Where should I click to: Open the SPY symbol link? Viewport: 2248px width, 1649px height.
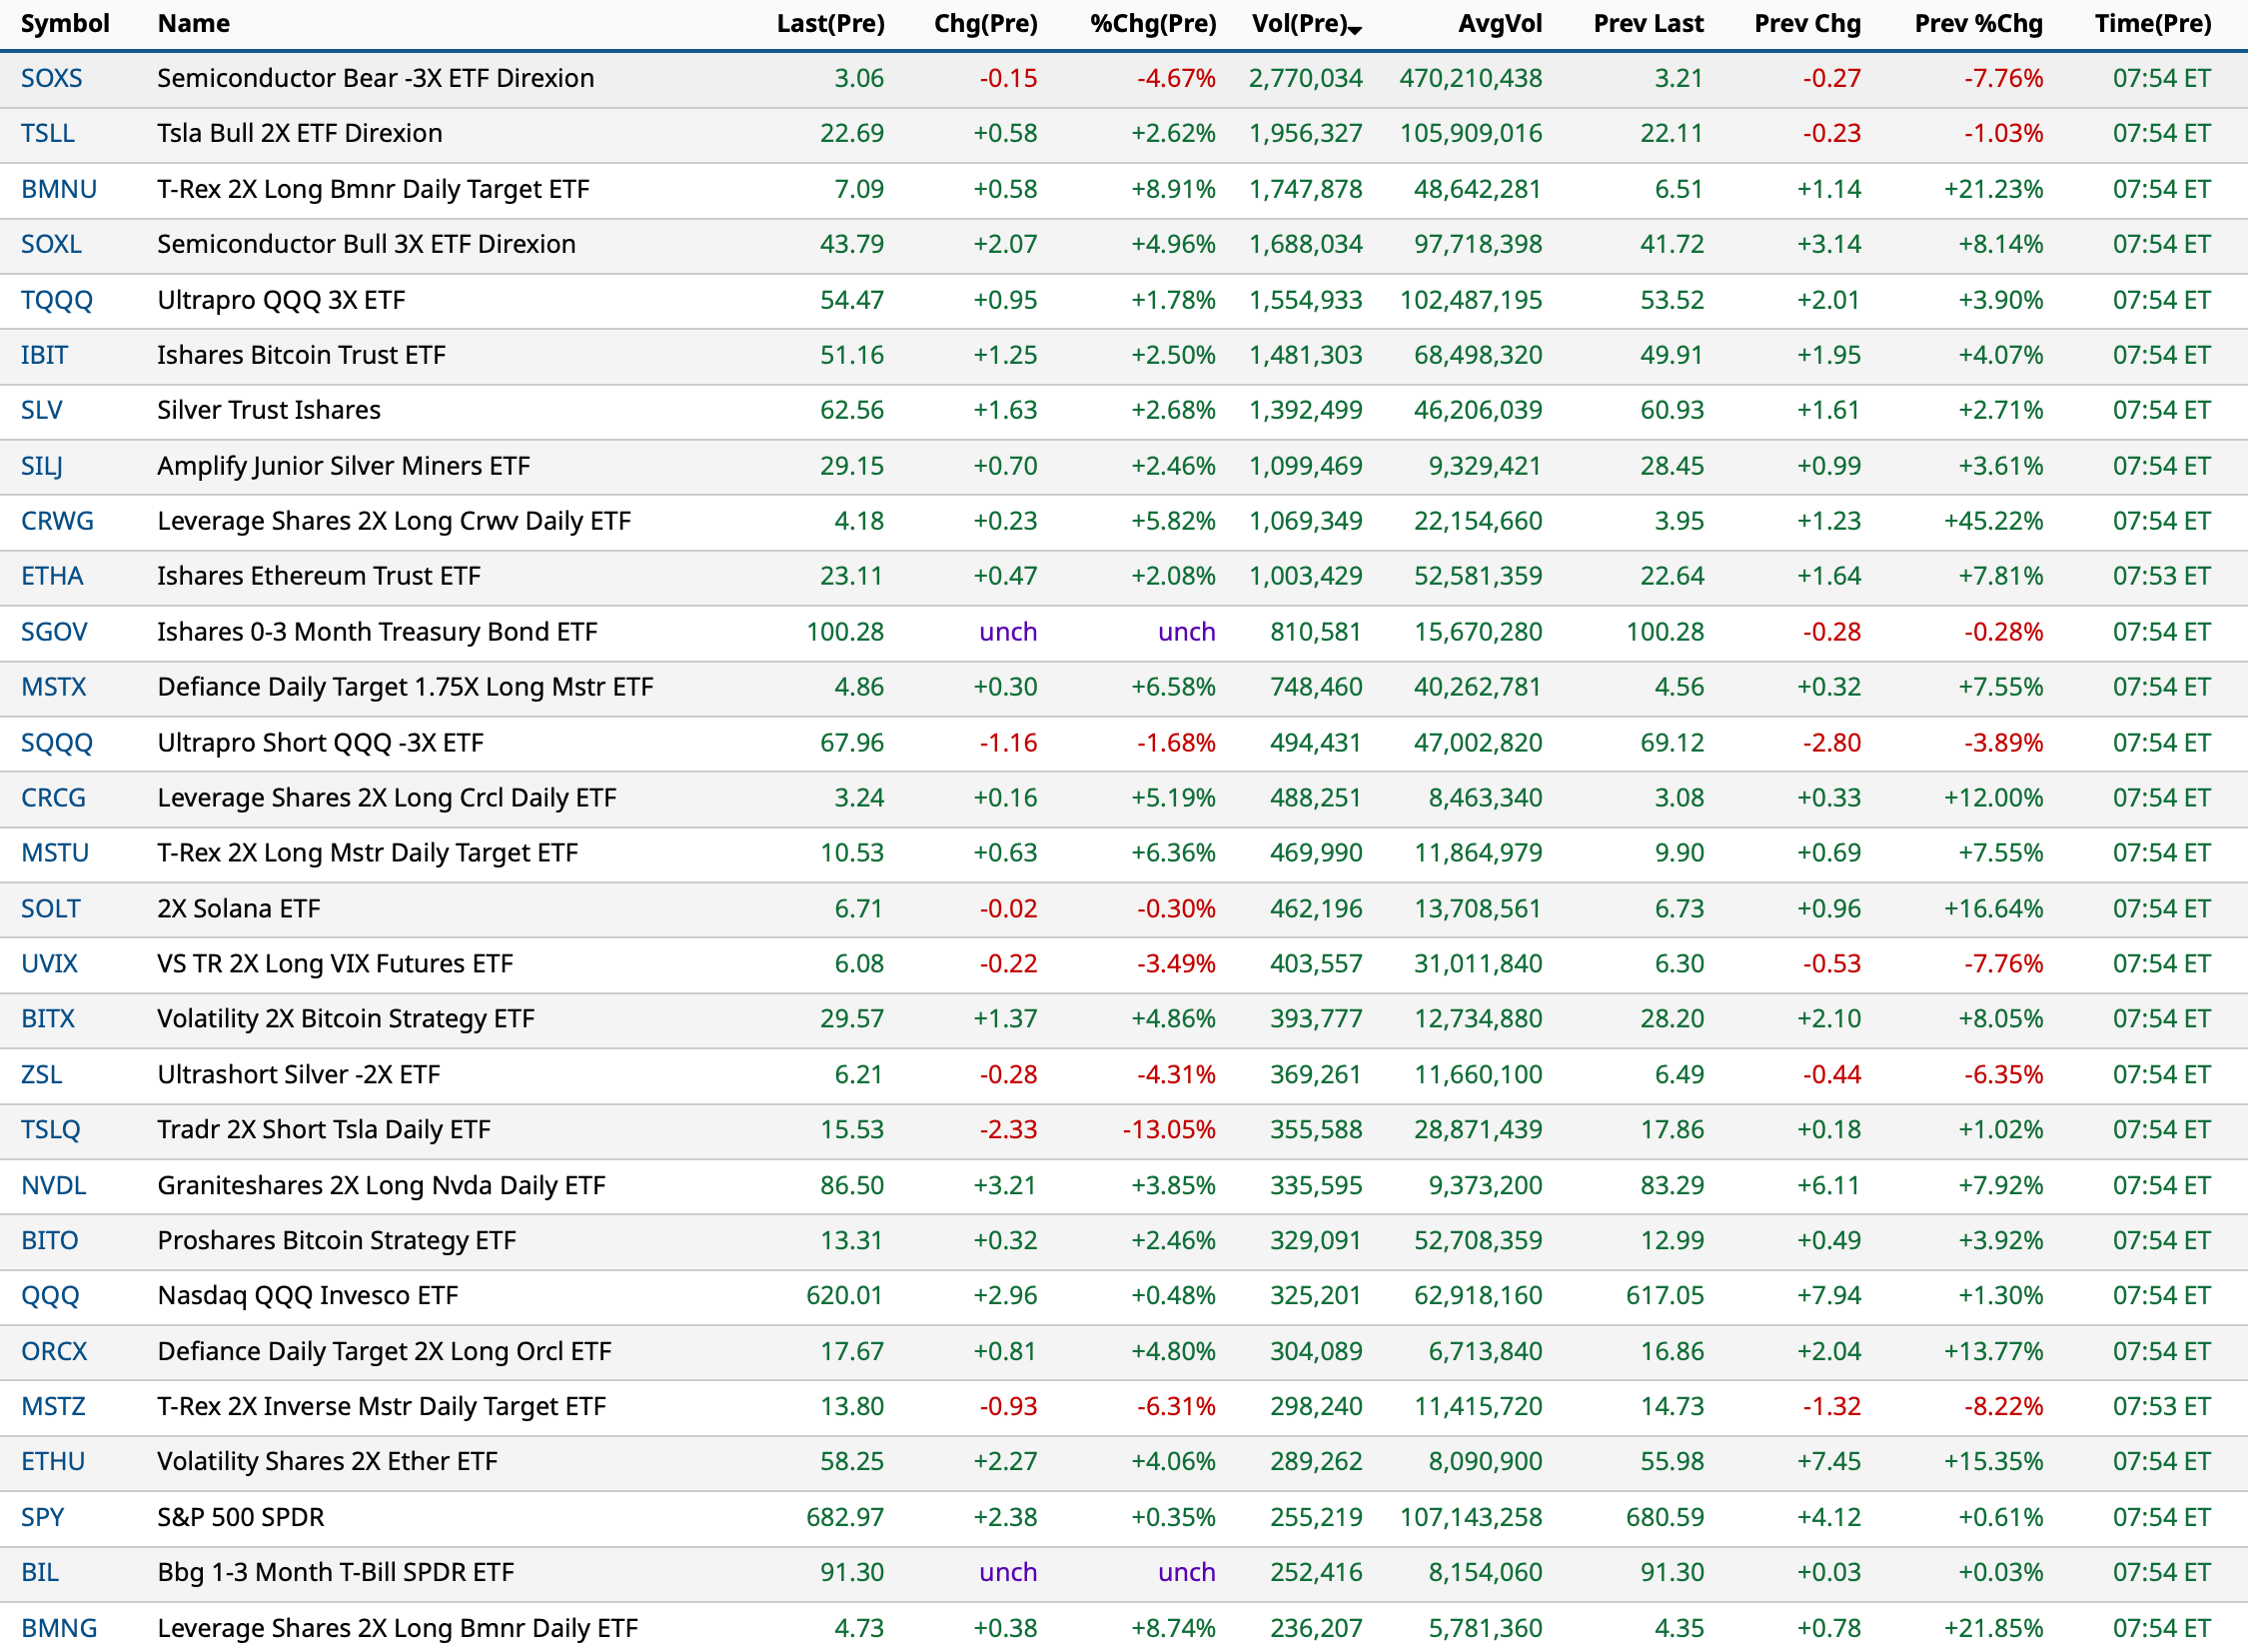pyautogui.click(x=42, y=1517)
